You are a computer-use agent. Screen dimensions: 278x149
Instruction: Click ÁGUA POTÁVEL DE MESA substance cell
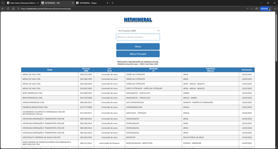tap(210, 137)
